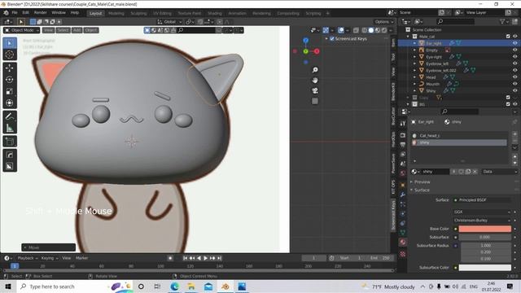Viewport: 521px width, 293px height.
Task: Toggle Male_cat collection exclude checkbox
Action: tap(508, 36)
